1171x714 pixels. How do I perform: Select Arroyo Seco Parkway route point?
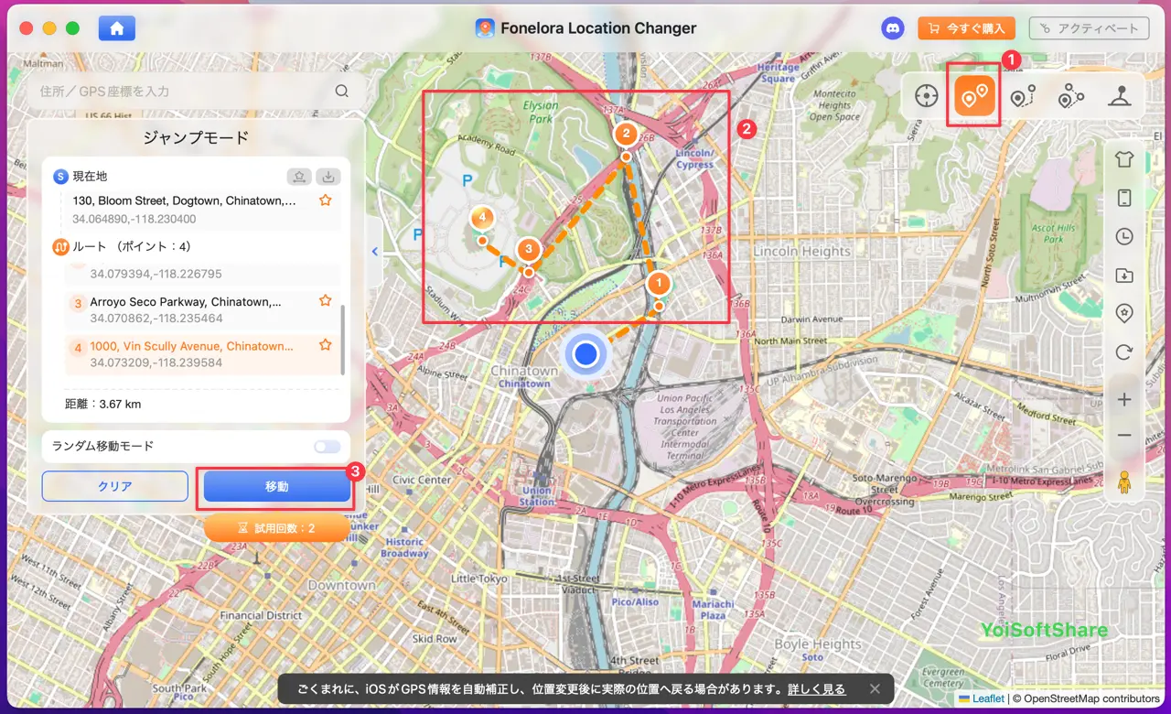coord(186,301)
